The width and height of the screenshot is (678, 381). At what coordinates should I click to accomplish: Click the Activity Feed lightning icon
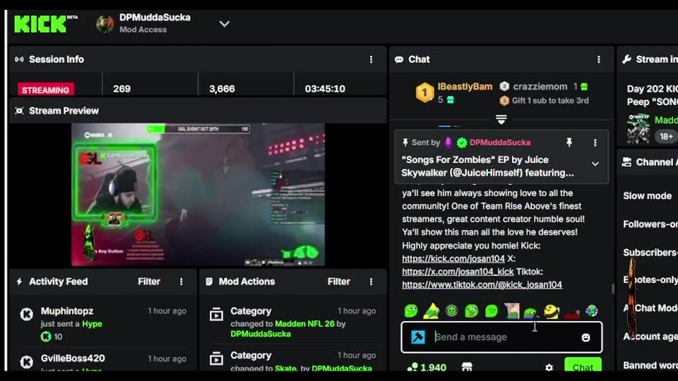coord(20,282)
